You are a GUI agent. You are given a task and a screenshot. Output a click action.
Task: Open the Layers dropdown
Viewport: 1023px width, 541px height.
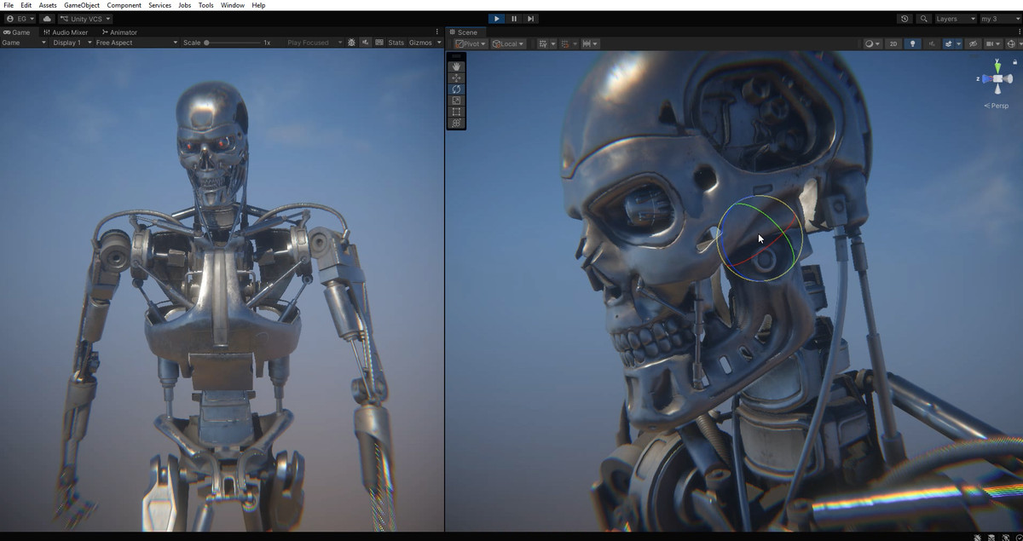coord(956,19)
